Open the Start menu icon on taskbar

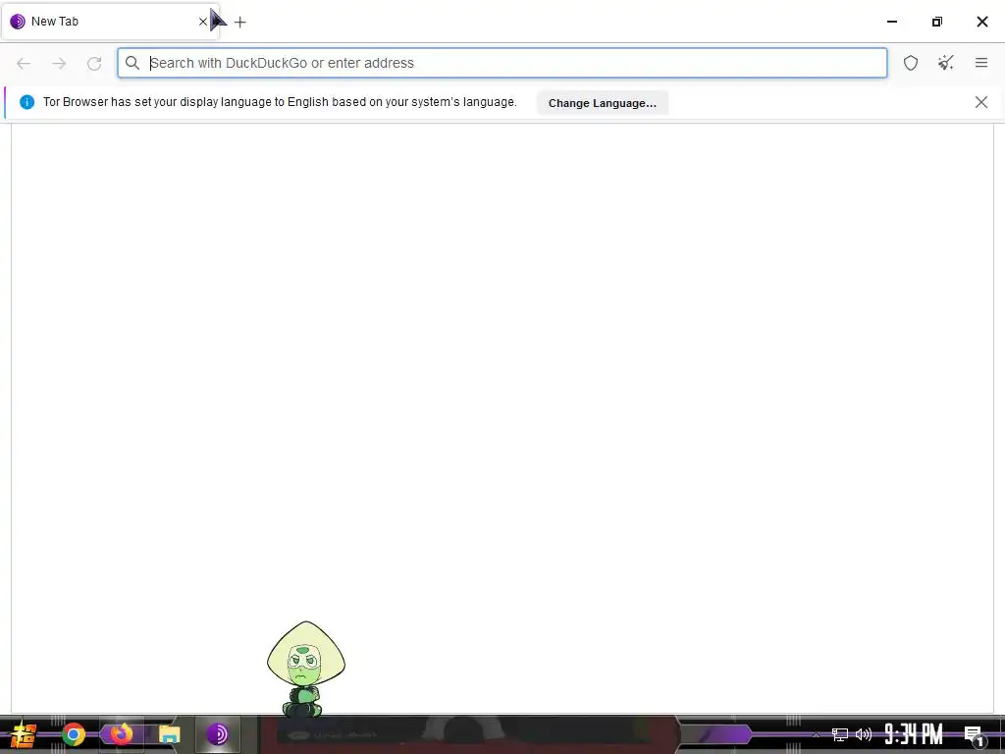coord(23,734)
